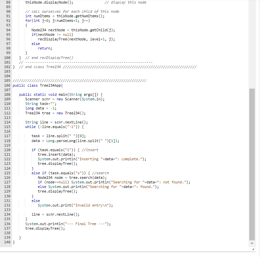Click the scrollbar down arrow

(x=252, y=243)
